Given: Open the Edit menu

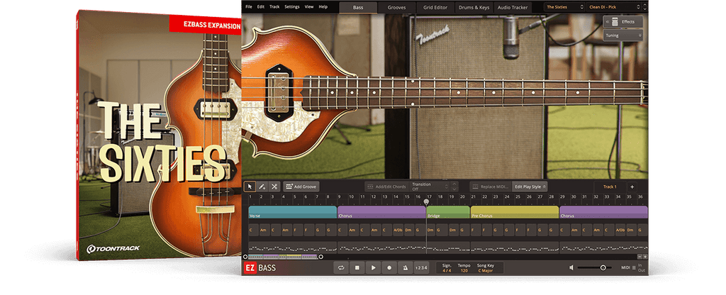Looking at the screenshot, I should [261, 7].
